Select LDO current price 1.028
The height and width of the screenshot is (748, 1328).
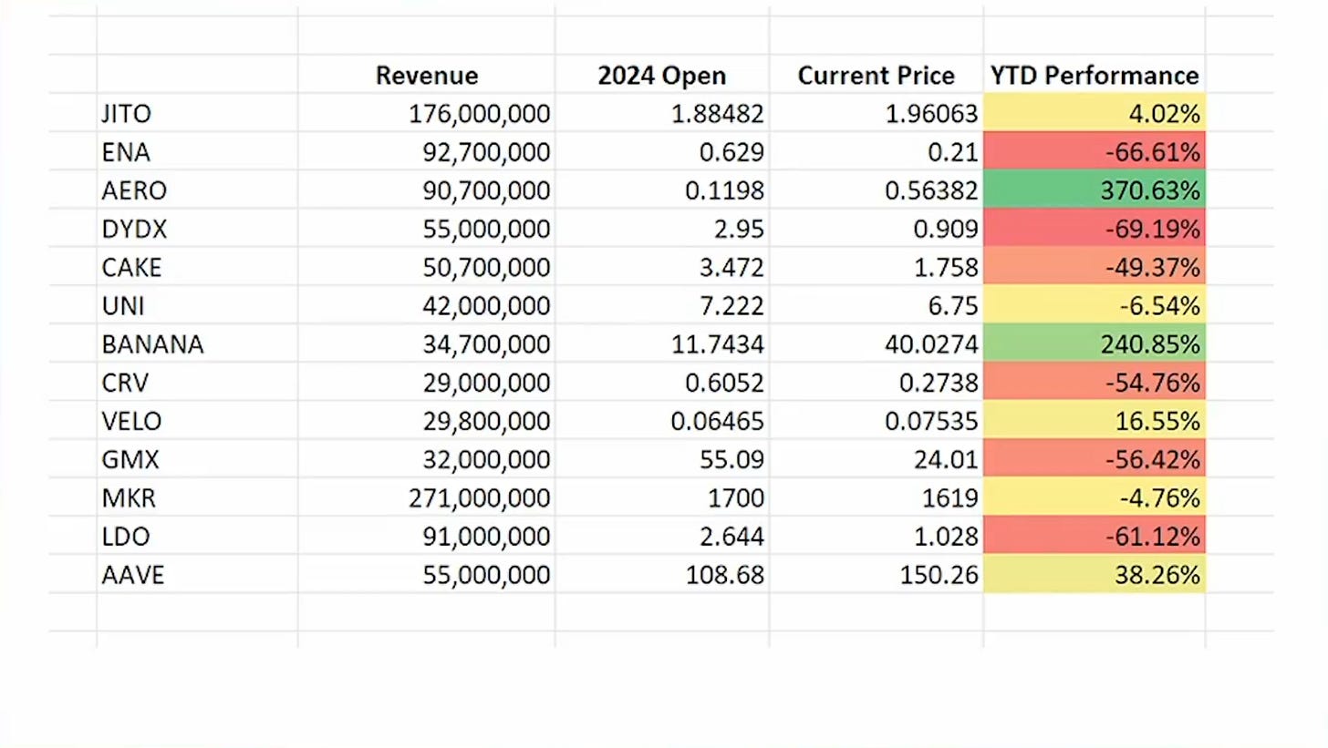(x=876, y=536)
